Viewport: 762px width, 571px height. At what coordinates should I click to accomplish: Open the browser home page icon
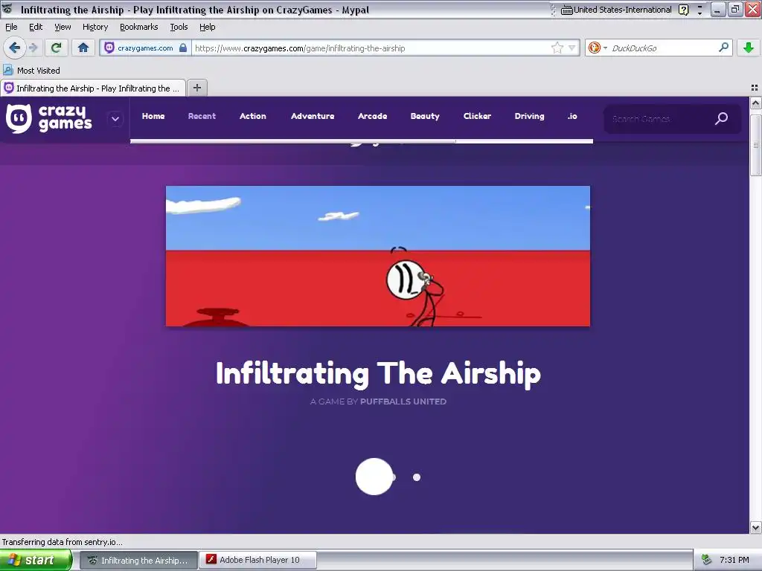[x=83, y=48]
